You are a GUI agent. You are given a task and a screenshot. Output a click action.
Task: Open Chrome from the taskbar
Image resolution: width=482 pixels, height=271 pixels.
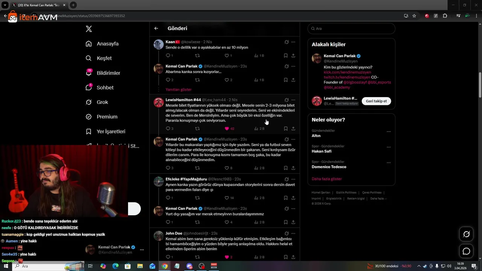click(165, 266)
